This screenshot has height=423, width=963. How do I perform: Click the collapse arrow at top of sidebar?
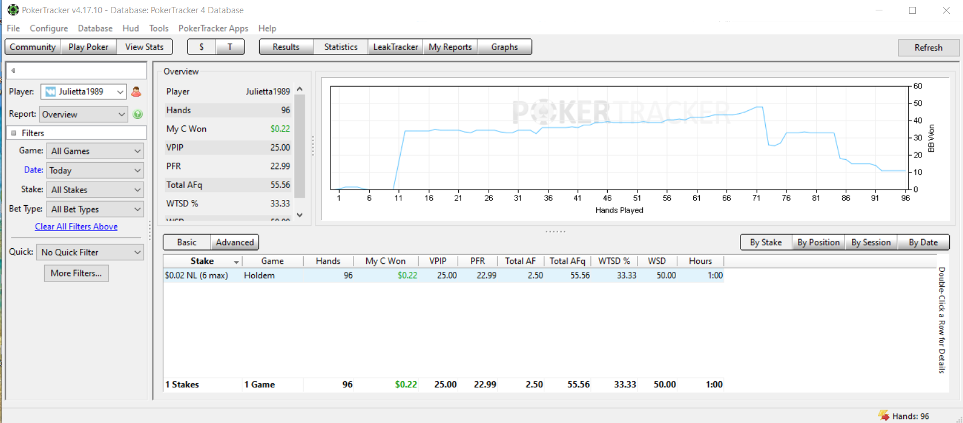[x=13, y=71]
